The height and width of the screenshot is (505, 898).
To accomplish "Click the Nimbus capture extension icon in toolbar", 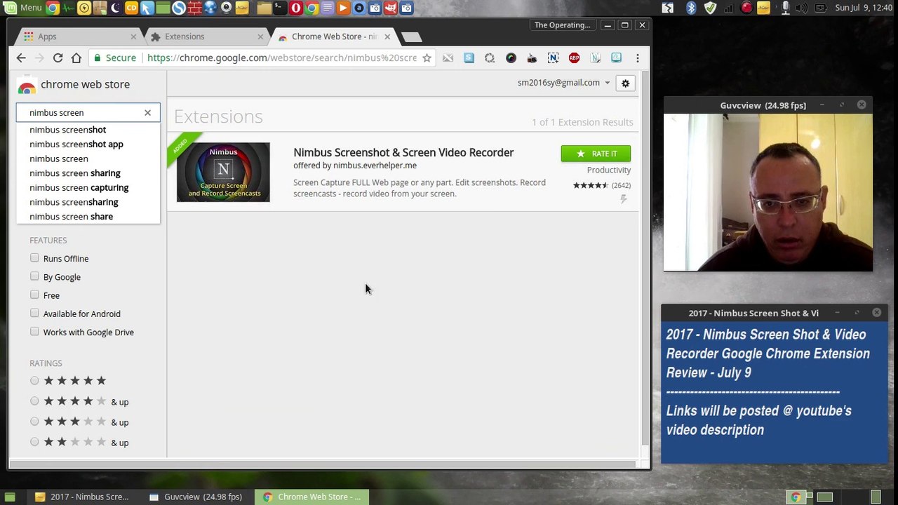I will (x=553, y=58).
